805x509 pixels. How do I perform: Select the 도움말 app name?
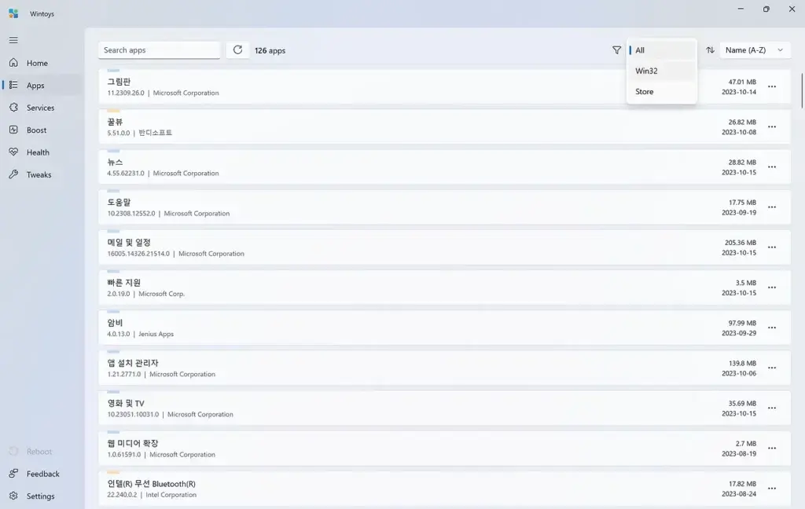(x=119, y=202)
